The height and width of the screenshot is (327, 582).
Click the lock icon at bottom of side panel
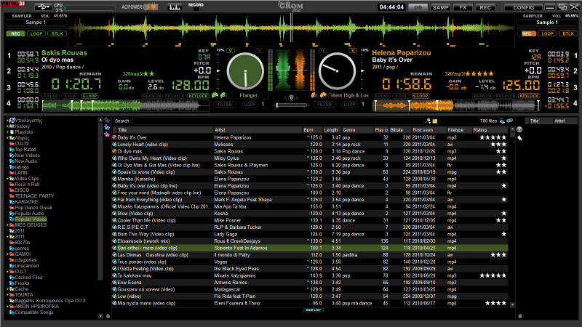(520, 316)
